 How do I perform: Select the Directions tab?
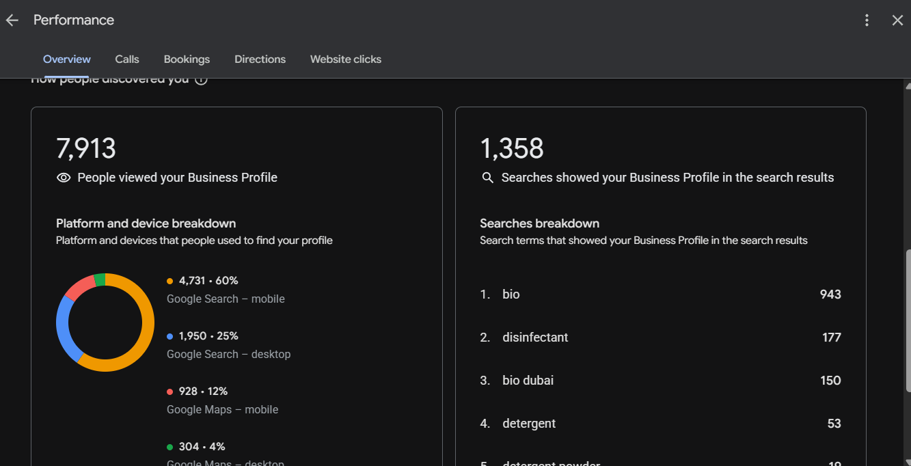pos(260,59)
